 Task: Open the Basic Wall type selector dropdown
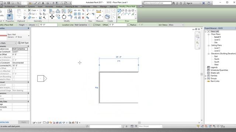click(29, 36)
